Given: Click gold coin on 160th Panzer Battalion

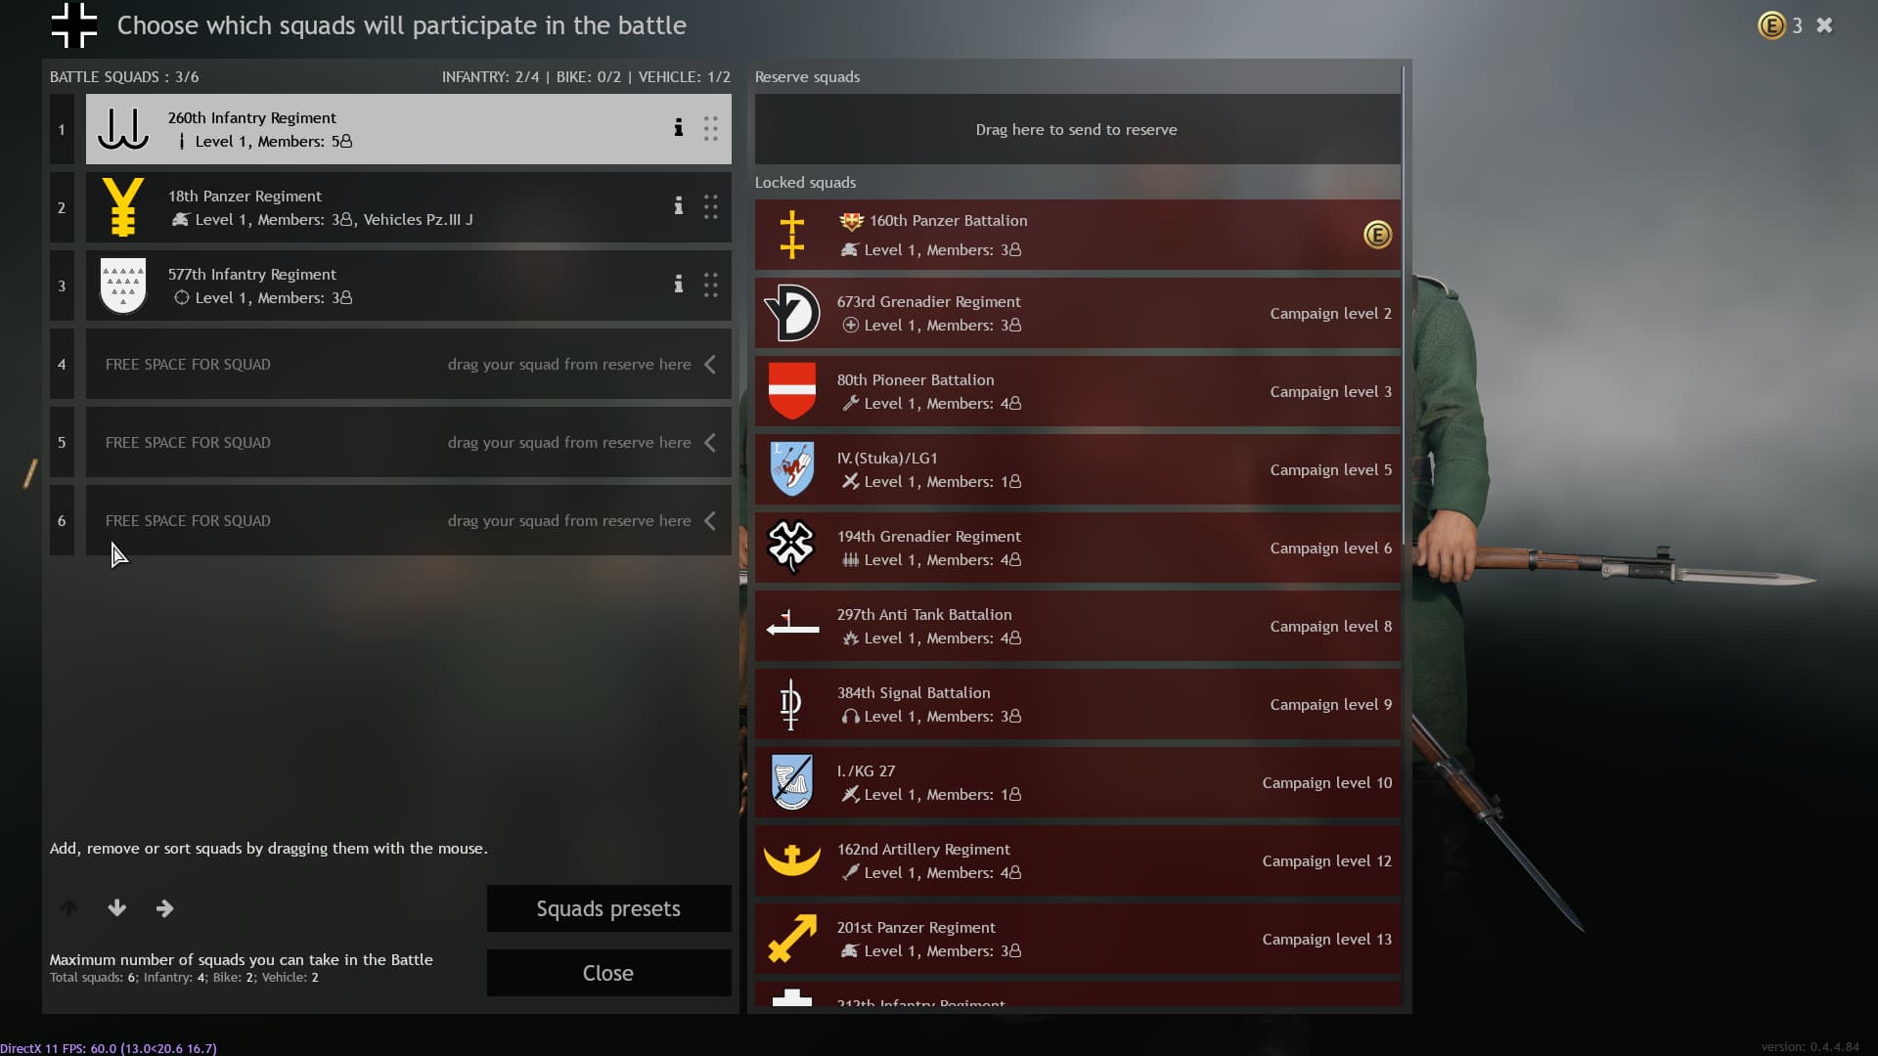Looking at the screenshot, I should pos(1377,235).
